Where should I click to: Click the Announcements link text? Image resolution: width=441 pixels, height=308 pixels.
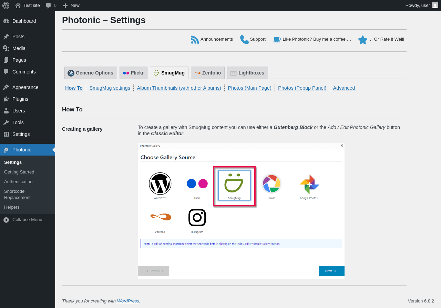coord(217,39)
